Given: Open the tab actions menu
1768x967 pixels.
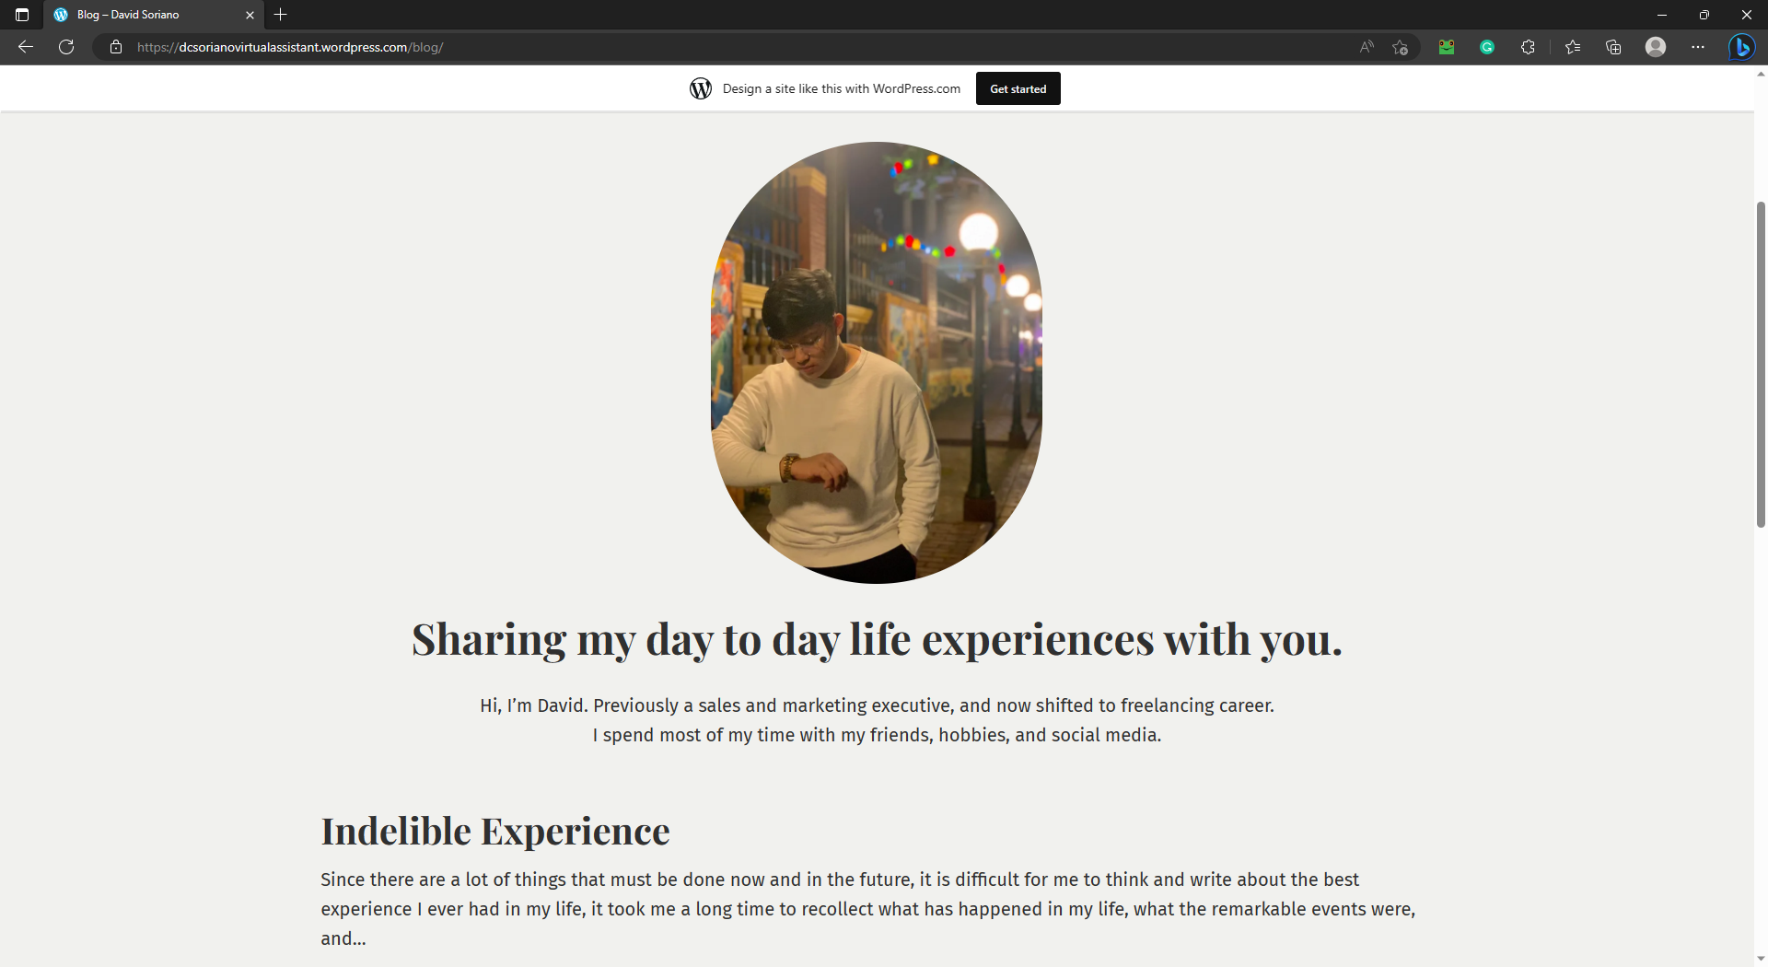Looking at the screenshot, I should click(22, 15).
